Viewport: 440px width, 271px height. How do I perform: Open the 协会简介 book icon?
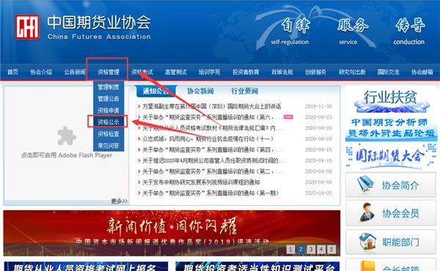click(365, 184)
